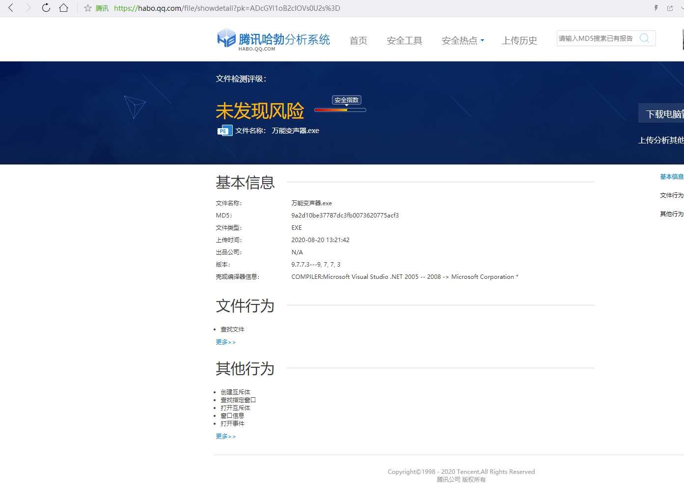Click the 安全指数 tooltip label
Image resolution: width=684 pixels, height=492 pixels.
[x=347, y=100]
